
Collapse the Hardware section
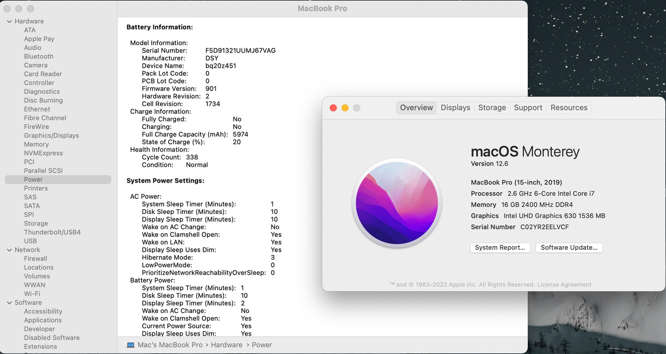pyautogui.click(x=9, y=21)
